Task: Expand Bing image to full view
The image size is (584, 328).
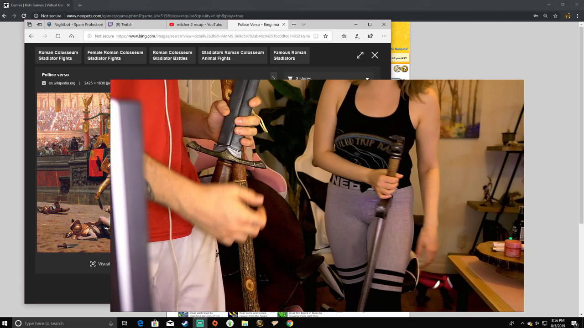Action: click(360, 55)
